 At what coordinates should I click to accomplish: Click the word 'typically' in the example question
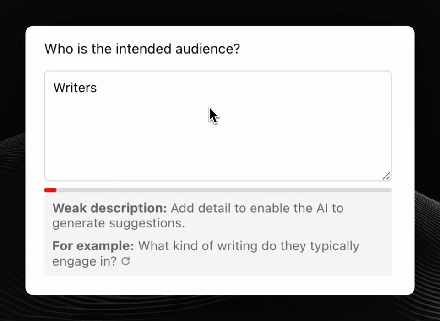click(335, 247)
